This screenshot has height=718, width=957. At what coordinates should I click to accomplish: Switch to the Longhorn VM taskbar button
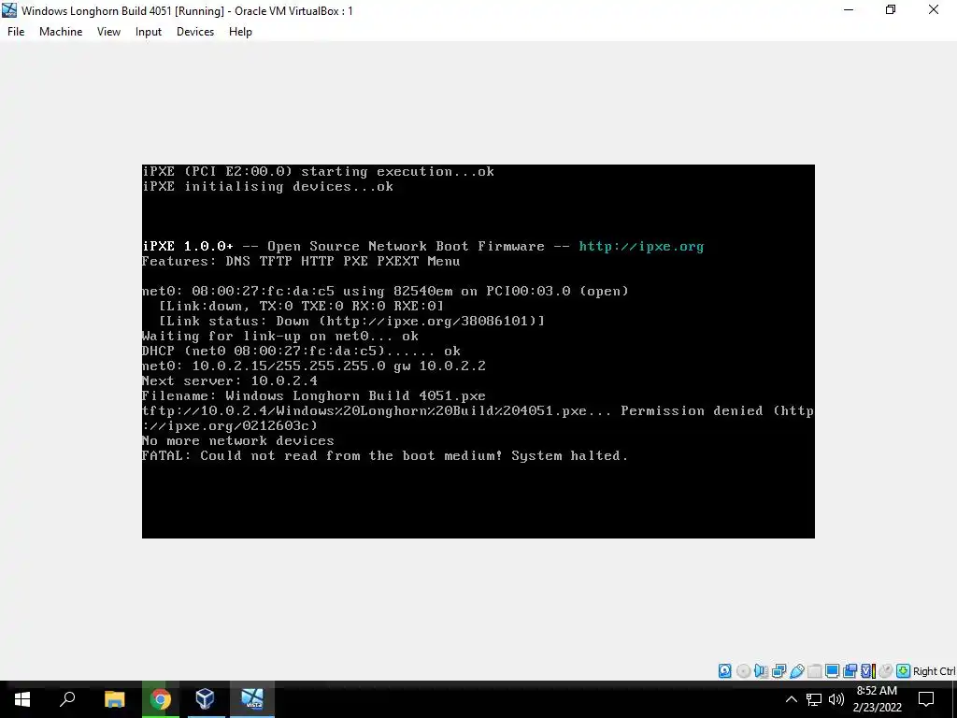(x=252, y=699)
